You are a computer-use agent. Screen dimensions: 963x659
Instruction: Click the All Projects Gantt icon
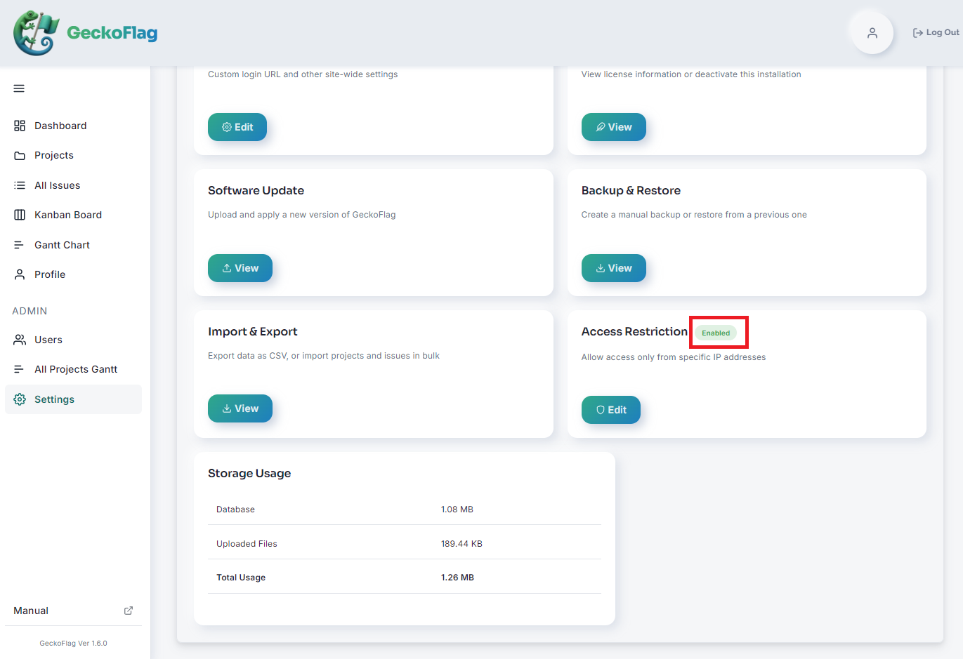click(x=20, y=369)
